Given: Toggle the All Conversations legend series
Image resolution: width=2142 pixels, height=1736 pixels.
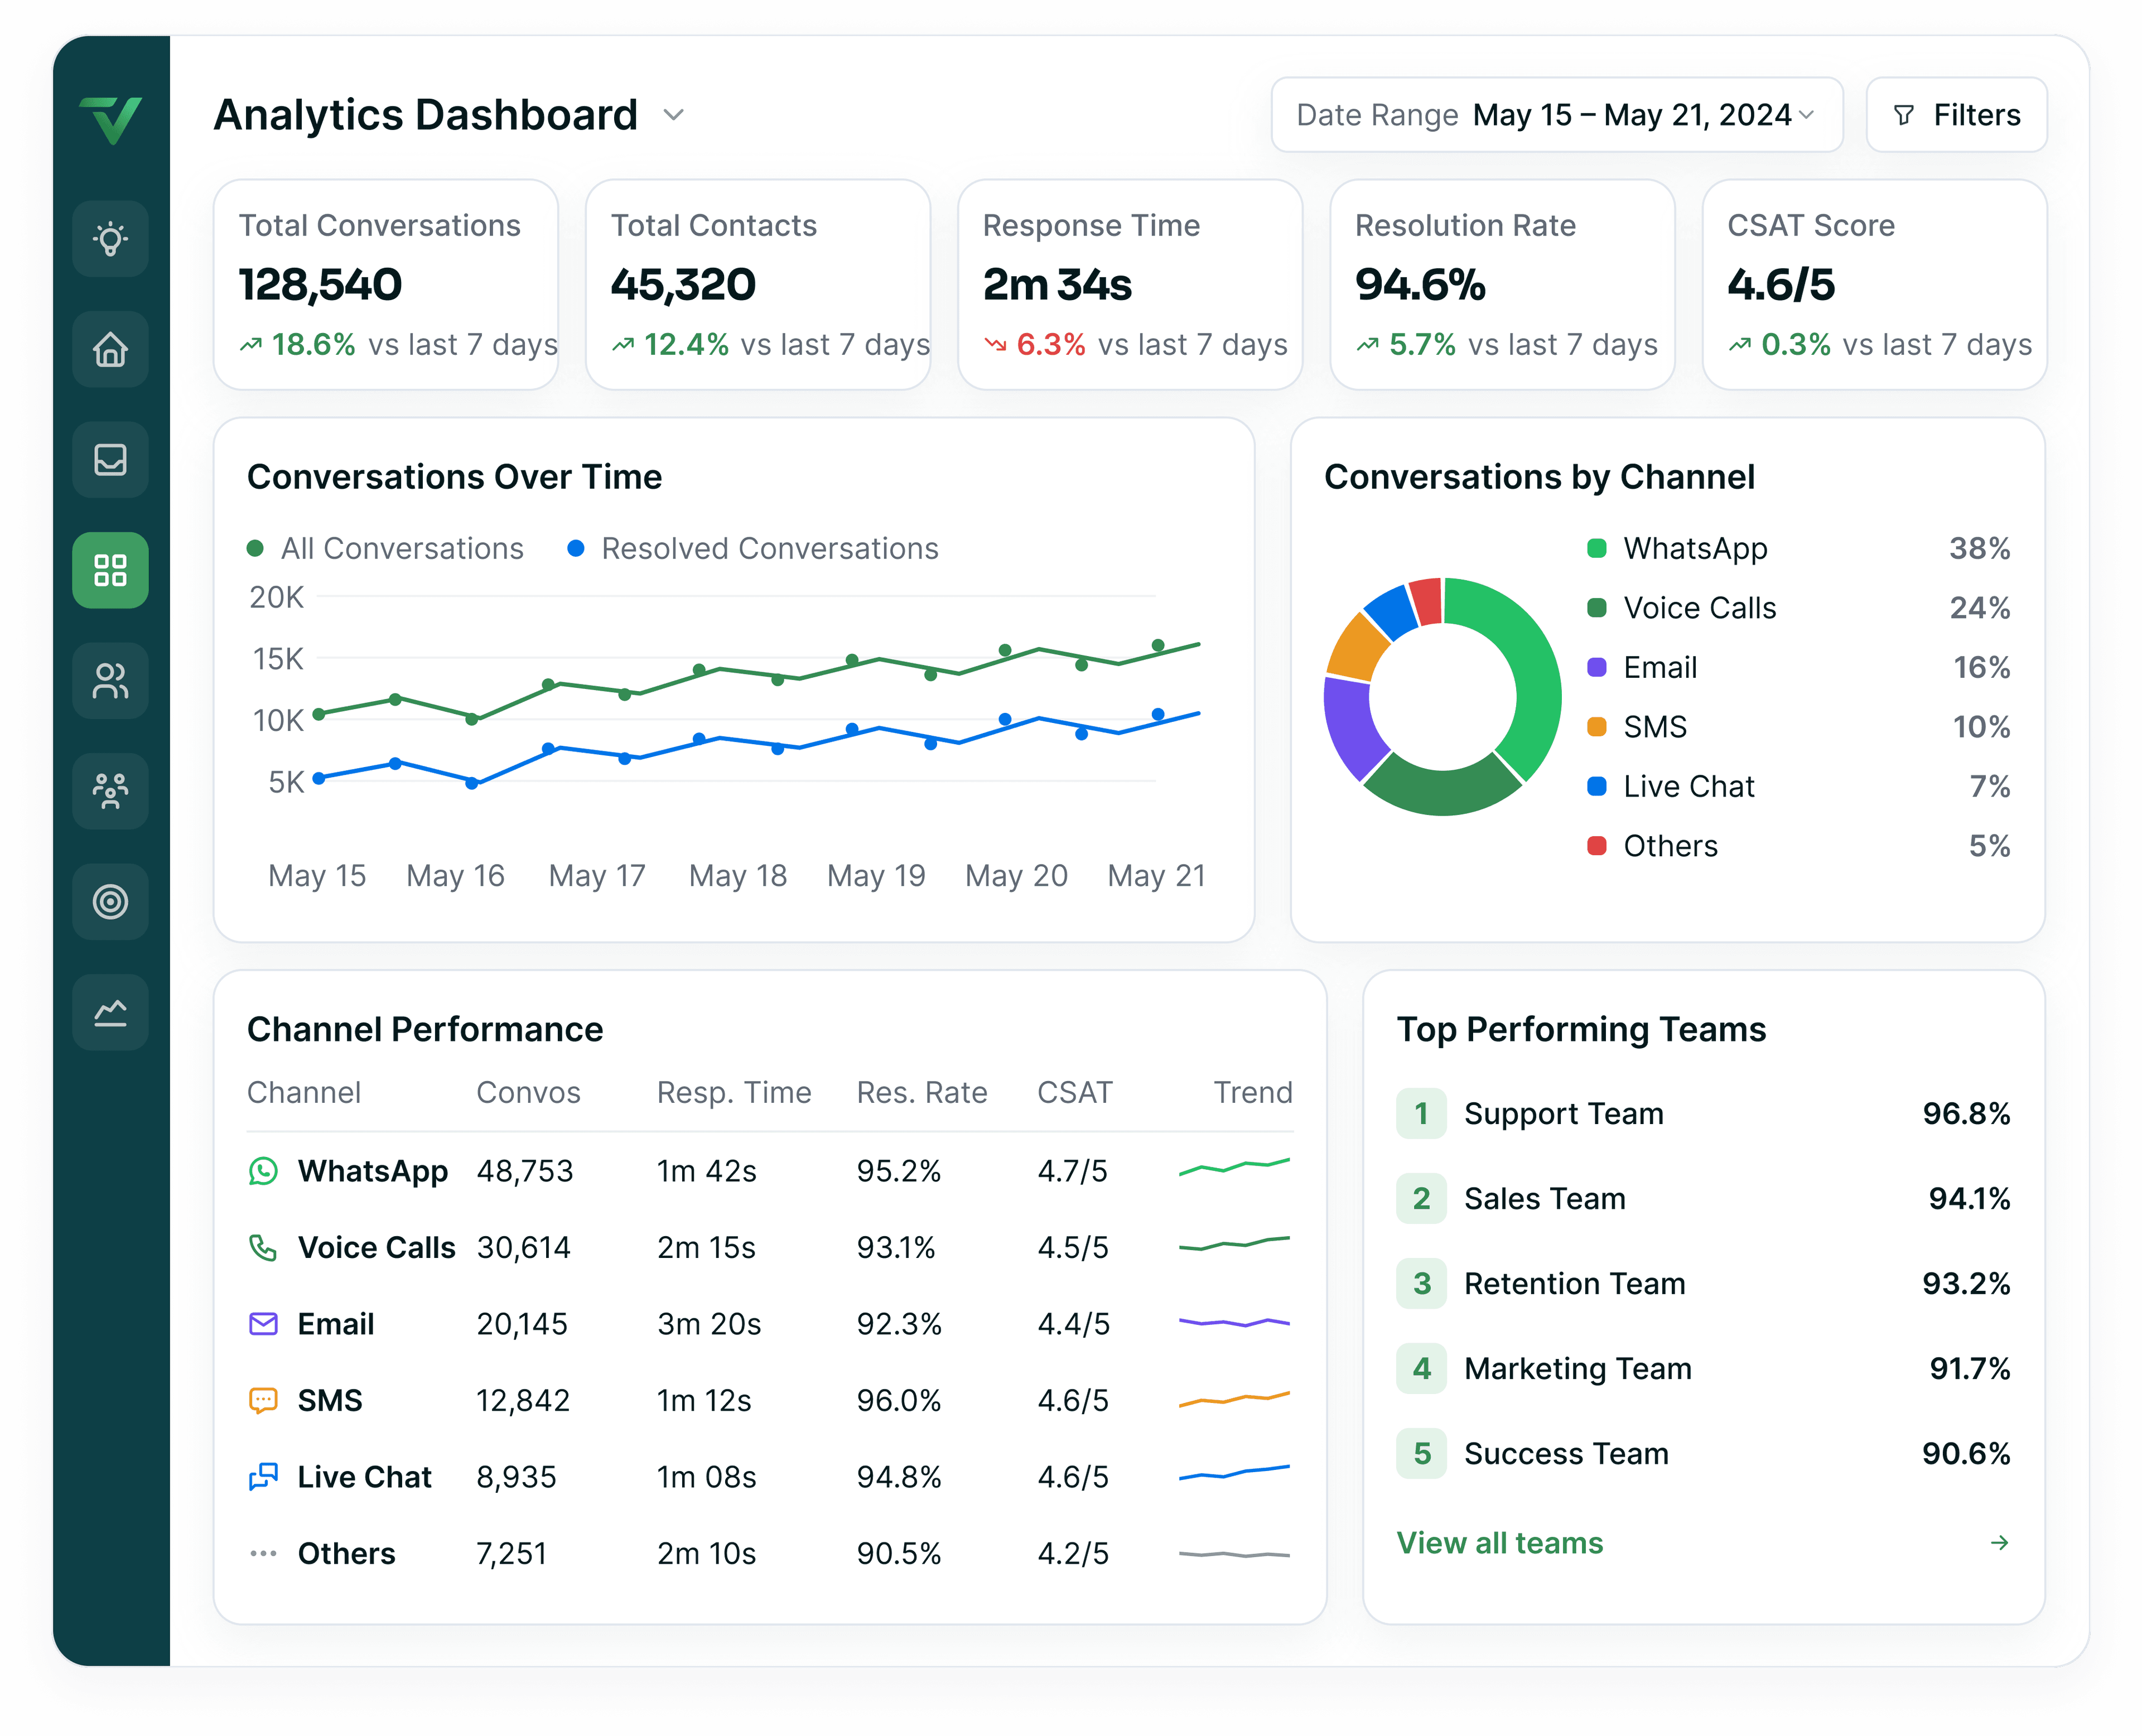Looking at the screenshot, I should click(385, 549).
